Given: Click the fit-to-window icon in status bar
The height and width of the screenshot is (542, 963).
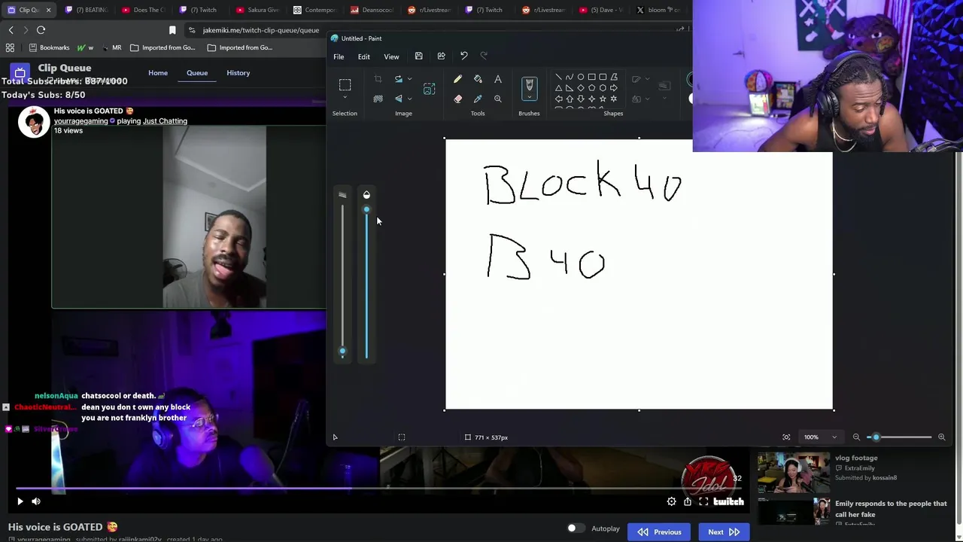Looking at the screenshot, I should pyautogui.click(x=786, y=437).
